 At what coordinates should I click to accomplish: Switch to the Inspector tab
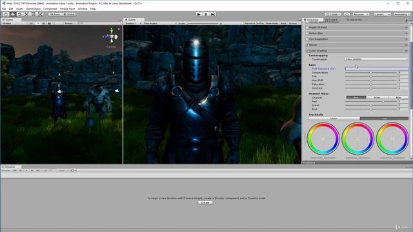[x=312, y=20]
